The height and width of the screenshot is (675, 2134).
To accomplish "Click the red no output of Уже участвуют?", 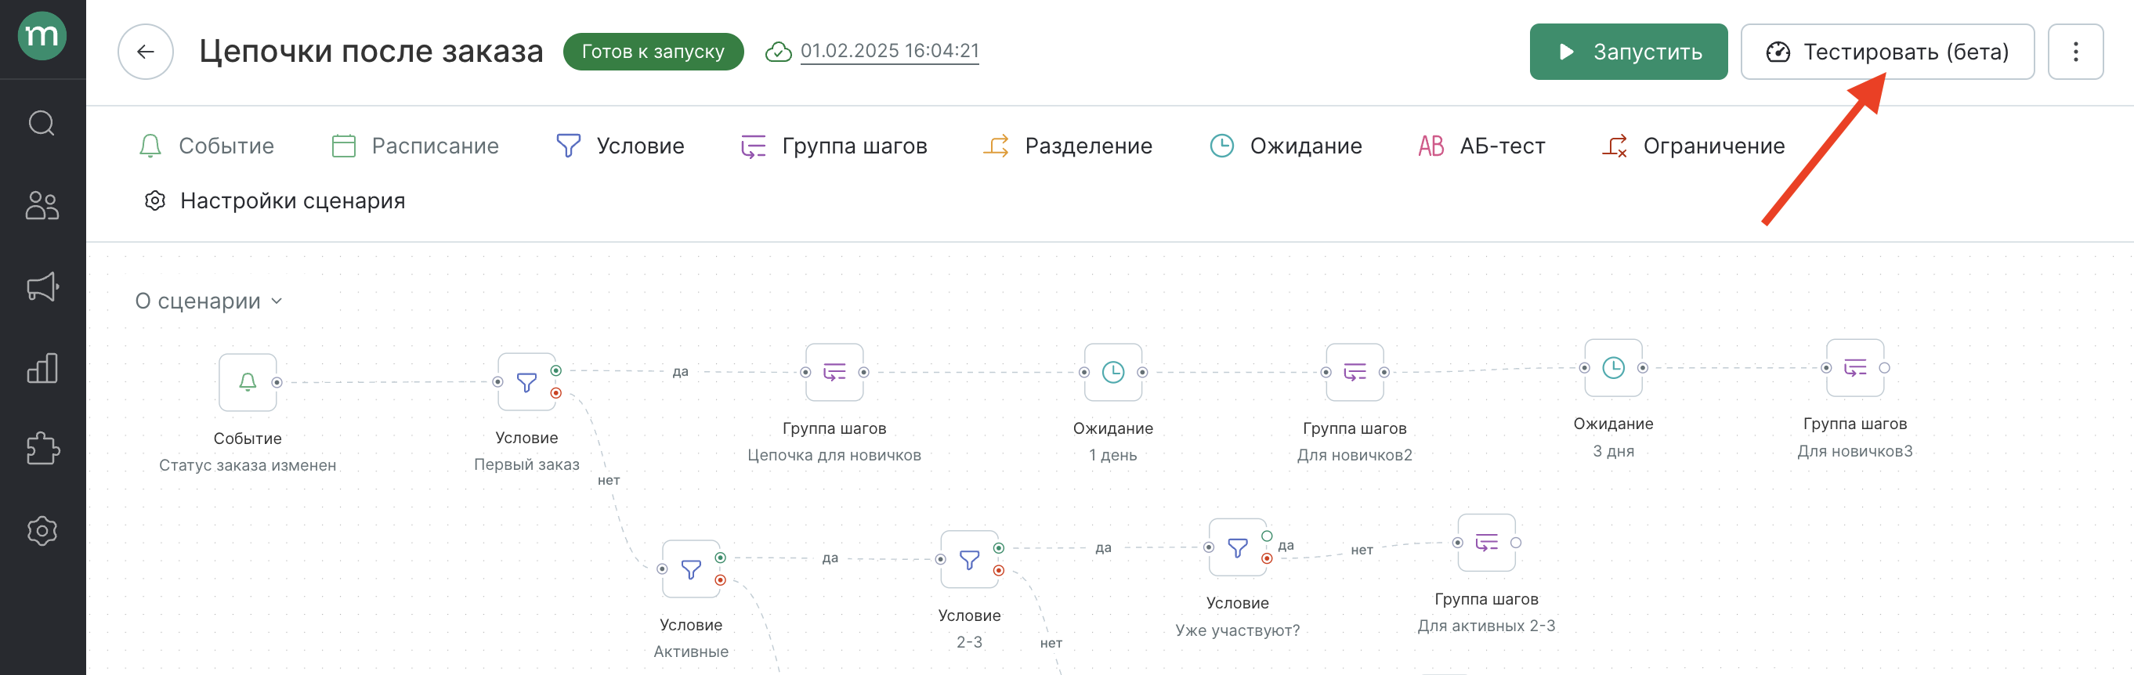I will tap(1267, 559).
